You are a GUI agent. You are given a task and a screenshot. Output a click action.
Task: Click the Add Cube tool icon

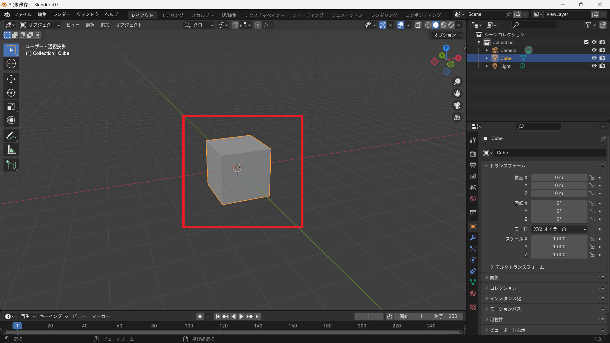[11, 165]
